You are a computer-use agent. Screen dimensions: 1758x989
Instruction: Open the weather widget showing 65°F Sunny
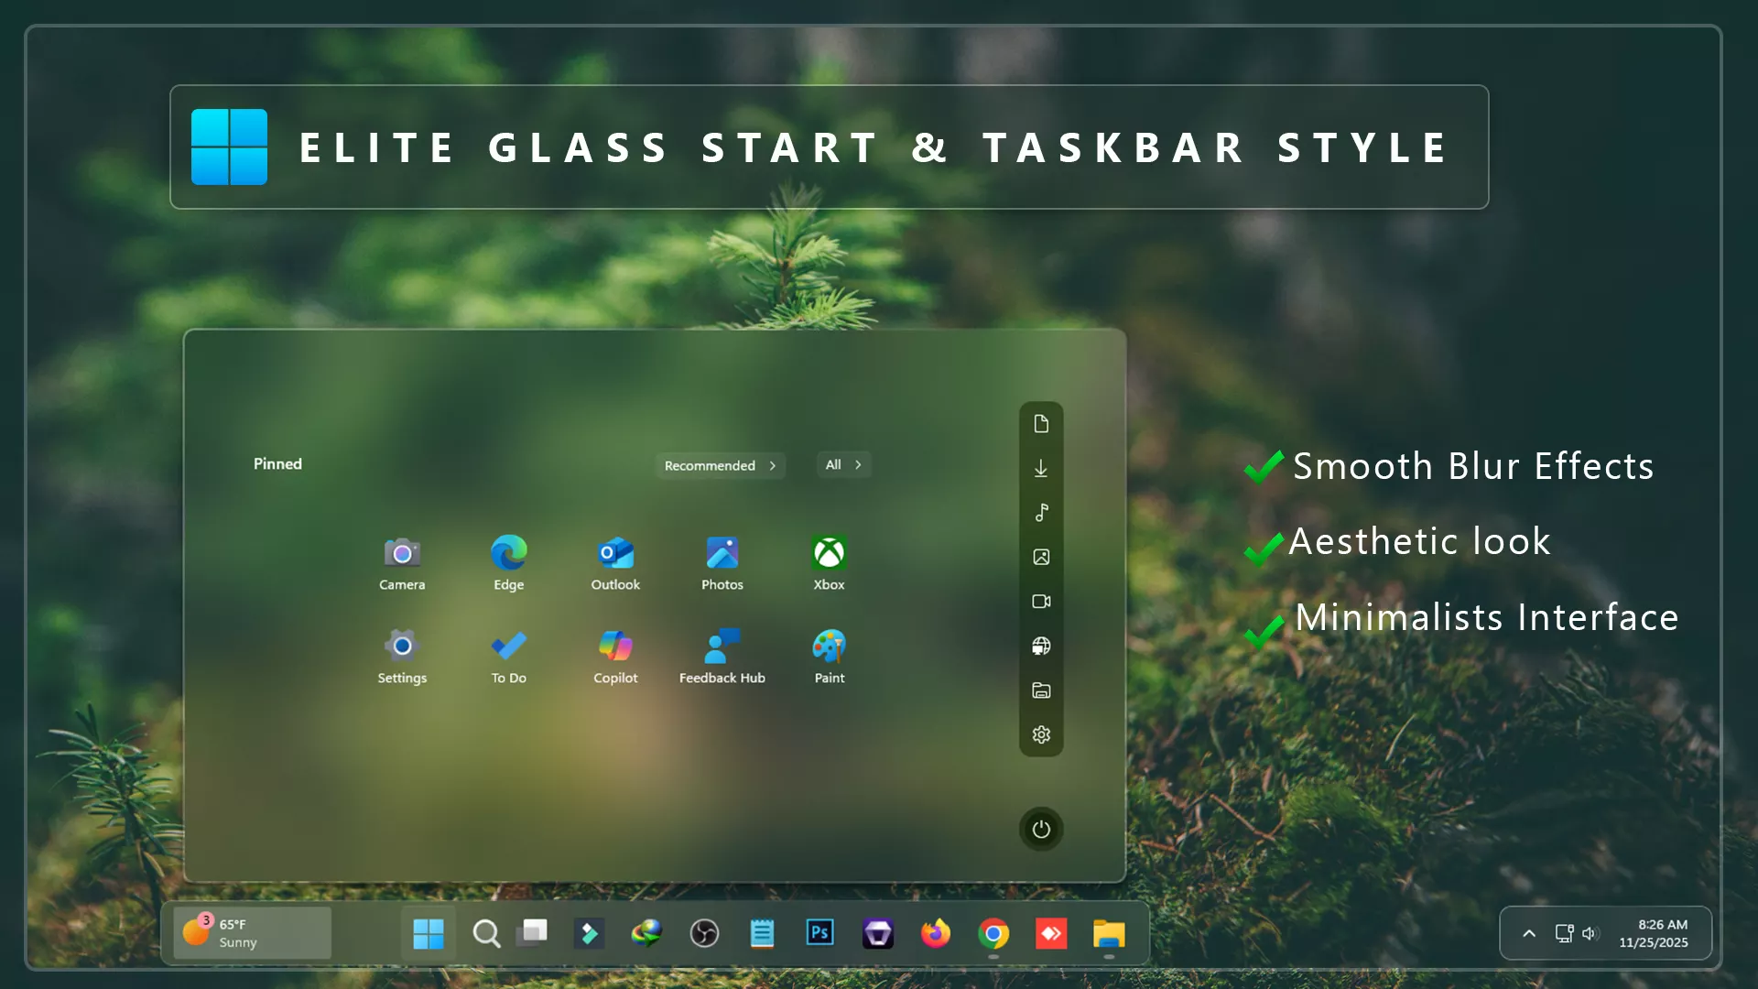tap(251, 932)
